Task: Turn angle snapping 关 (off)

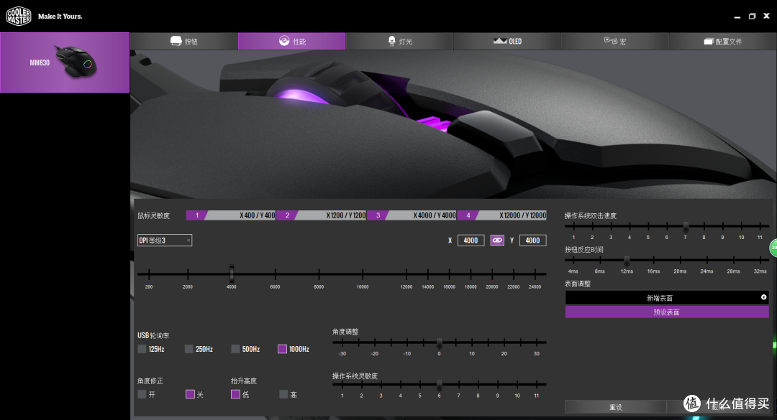Action: [x=190, y=394]
